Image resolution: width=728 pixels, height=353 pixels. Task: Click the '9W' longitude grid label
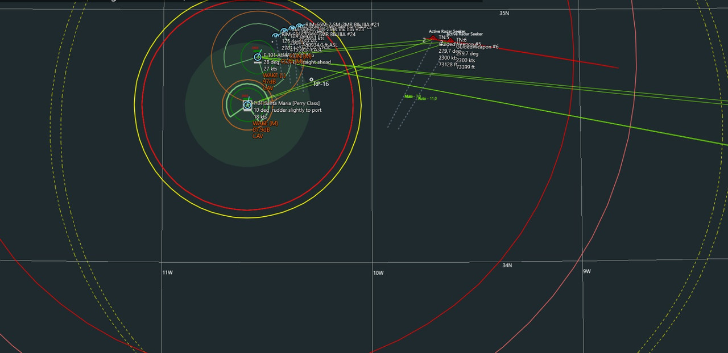[x=587, y=271]
